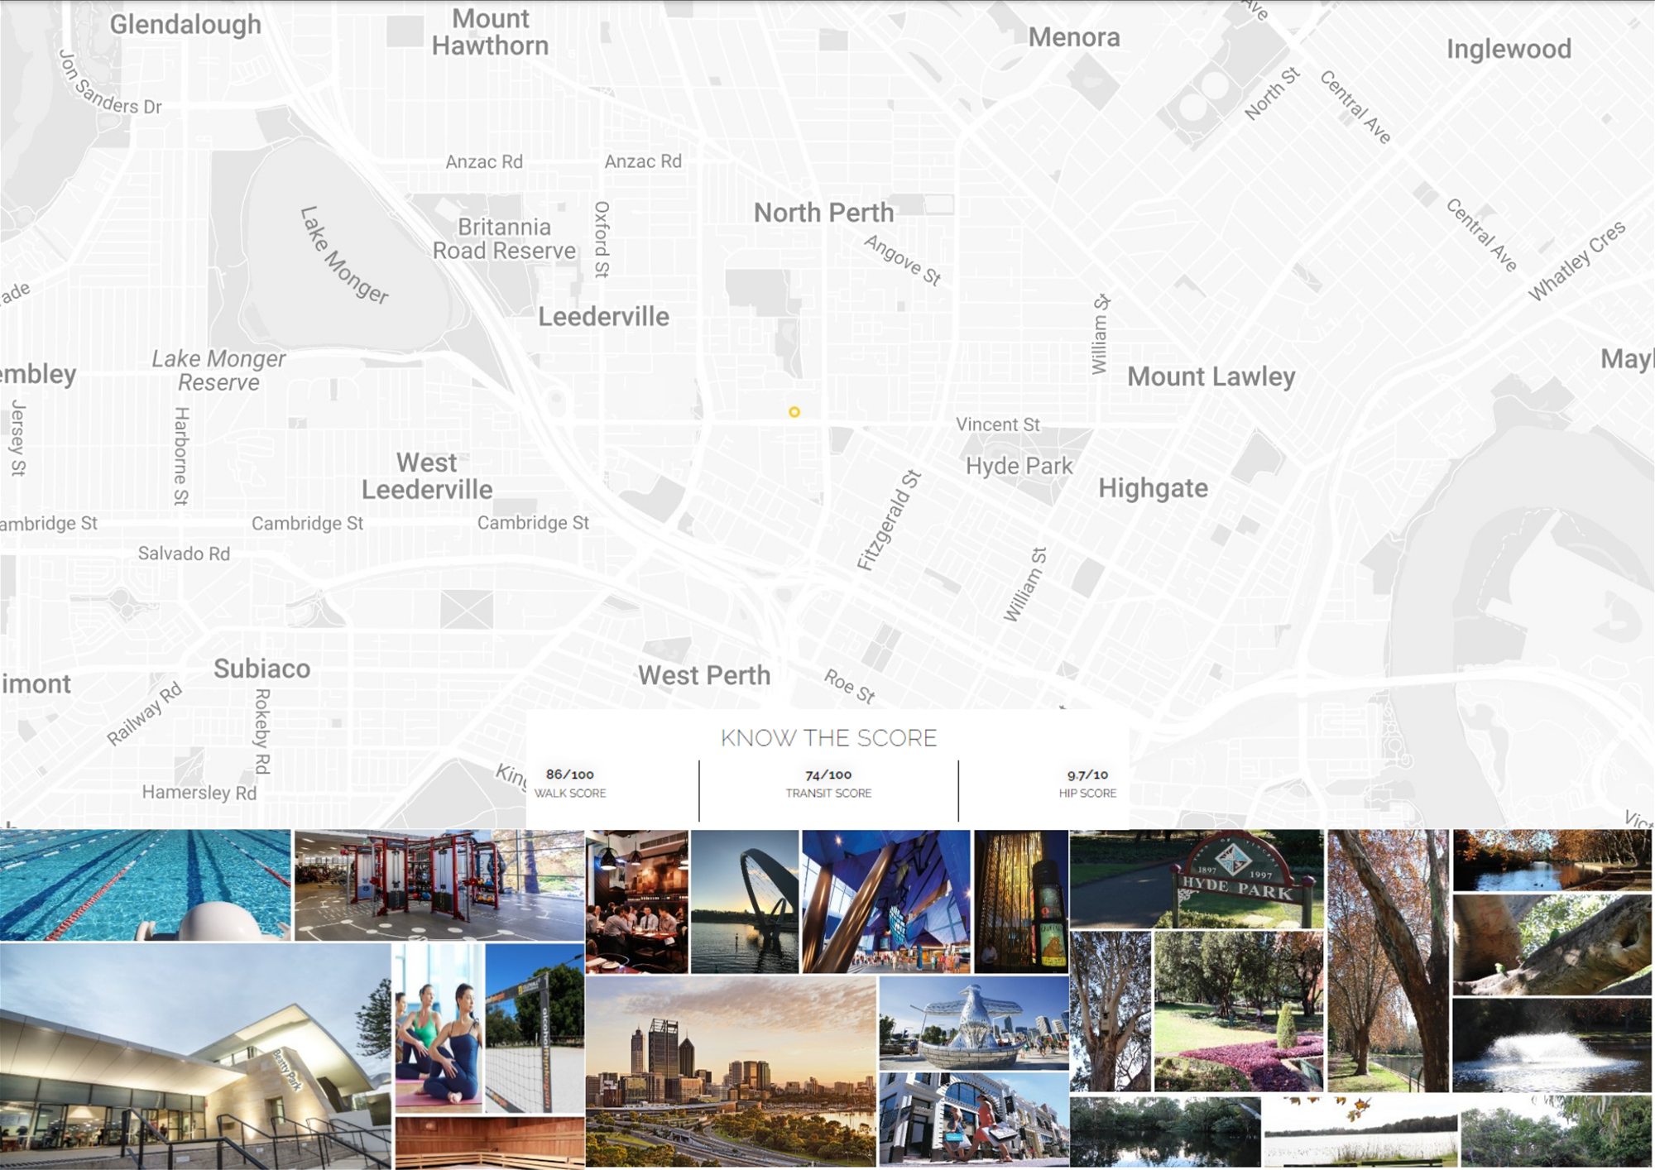Open the Beatty Park building photo

point(195,1057)
